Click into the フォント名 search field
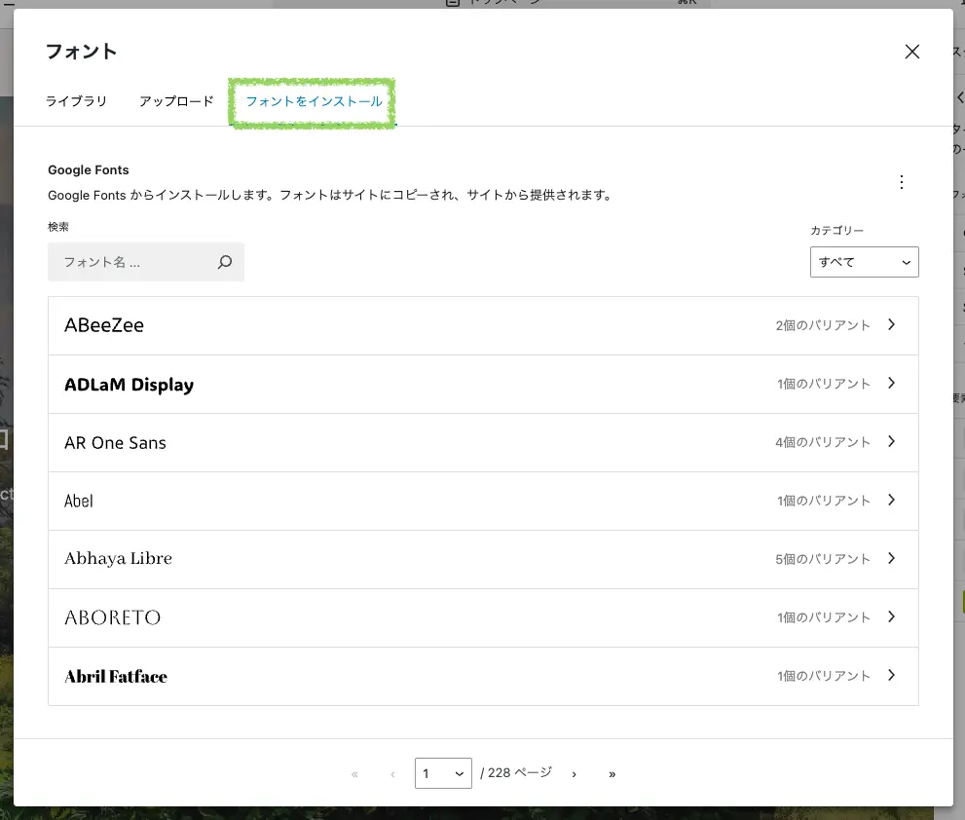The width and height of the screenshot is (965, 820). [x=131, y=262]
